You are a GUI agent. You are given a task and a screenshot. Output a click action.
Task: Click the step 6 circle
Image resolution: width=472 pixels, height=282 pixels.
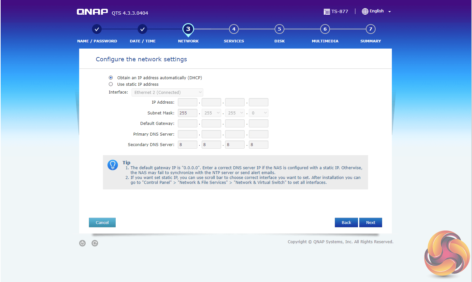point(325,29)
